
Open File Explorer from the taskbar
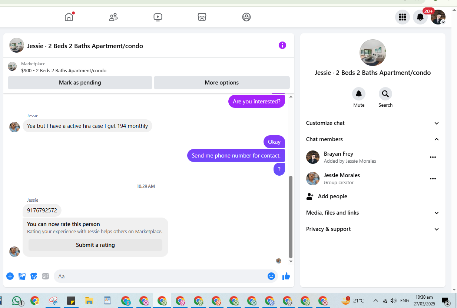[x=89, y=301]
